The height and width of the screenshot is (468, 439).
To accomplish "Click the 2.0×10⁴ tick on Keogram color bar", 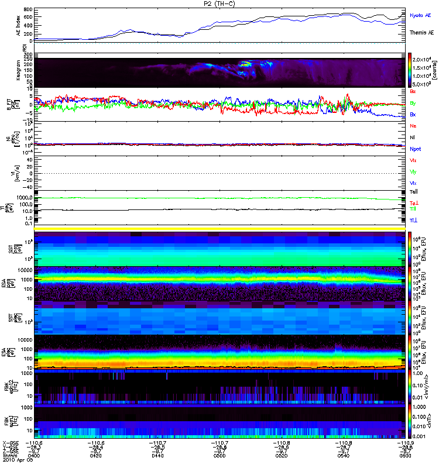I will click(421, 60).
